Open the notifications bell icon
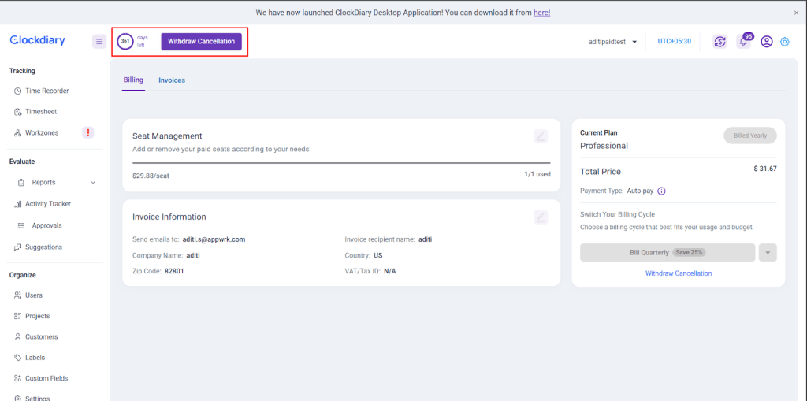 (743, 42)
